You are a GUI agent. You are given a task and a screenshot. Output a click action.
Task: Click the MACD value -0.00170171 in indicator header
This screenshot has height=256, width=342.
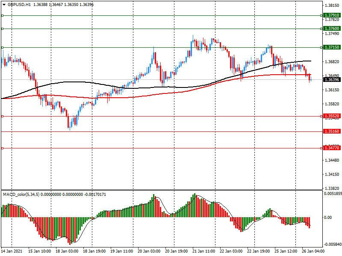[x=95, y=195]
